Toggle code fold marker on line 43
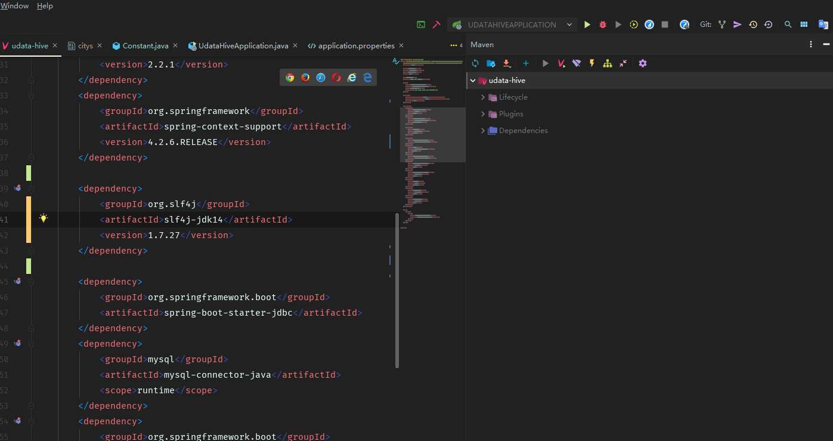833x441 pixels. [x=31, y=251]
